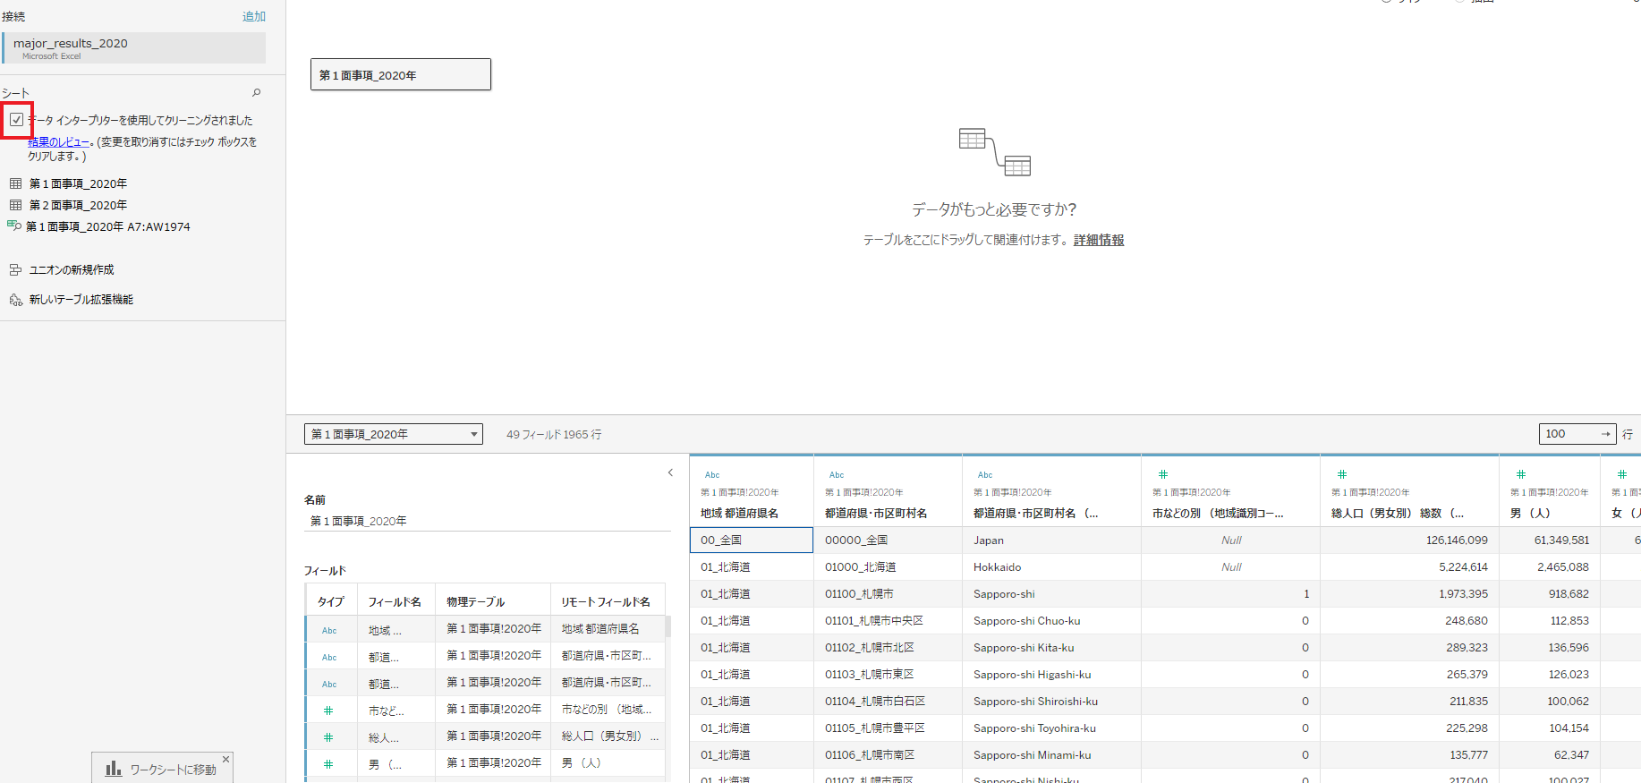Select major_results_2020 connection
The width and height of the screenshot is (1641, 783).
click(x=134, y=47)
